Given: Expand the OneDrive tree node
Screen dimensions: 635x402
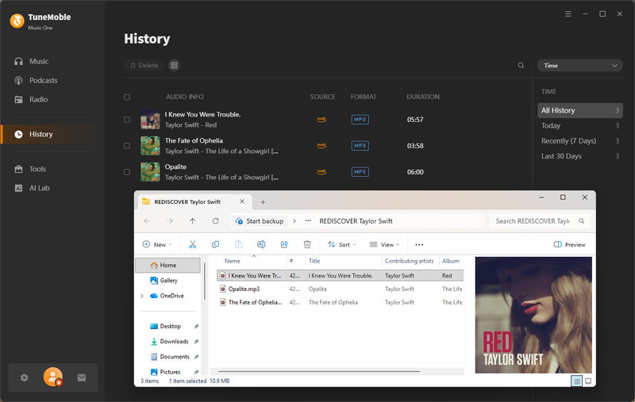Looking at the screenshot, I should coord(142,296).
